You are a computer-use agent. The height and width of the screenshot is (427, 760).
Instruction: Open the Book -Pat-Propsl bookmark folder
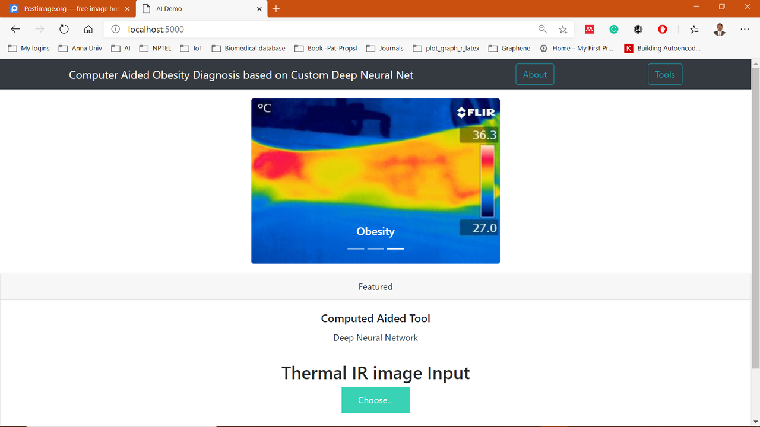click(x=325, y=49)
